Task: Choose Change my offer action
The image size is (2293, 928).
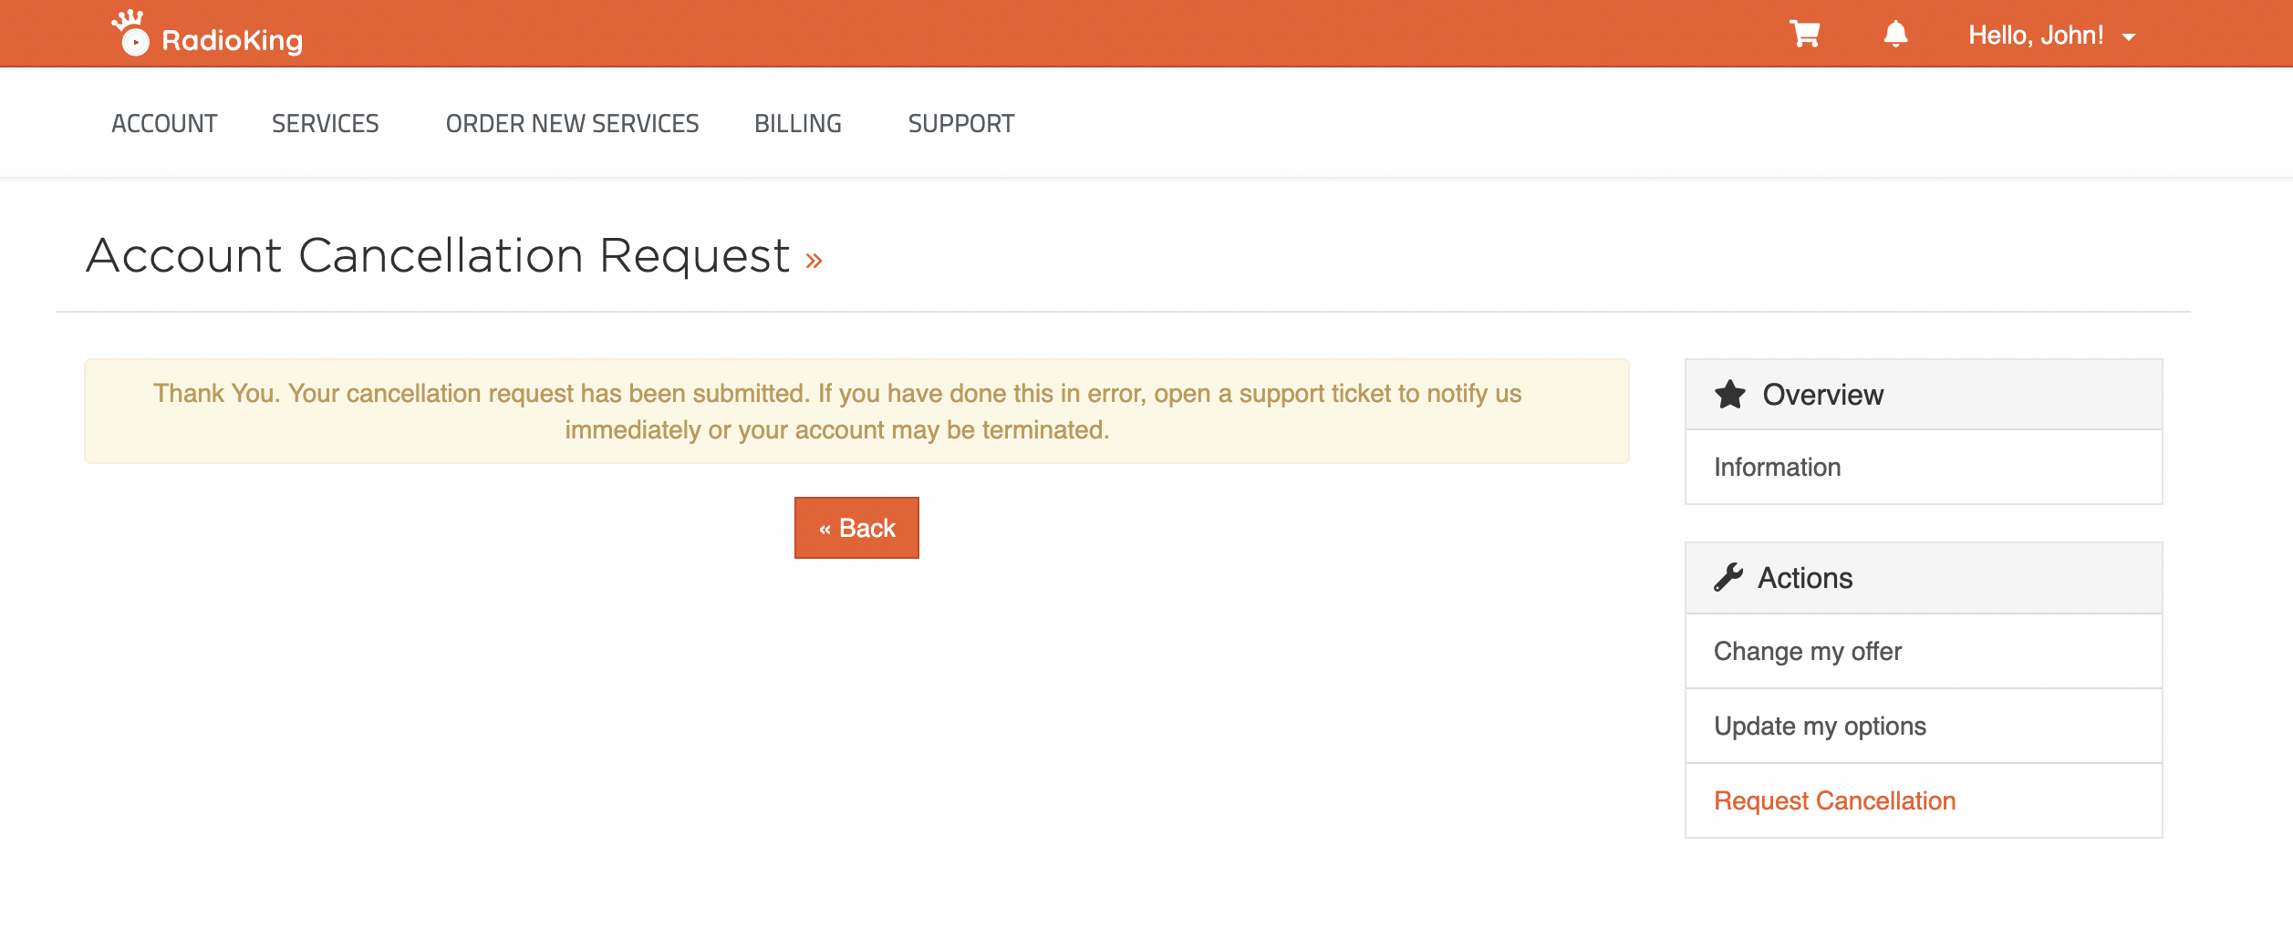Action: click(1924, 651)
